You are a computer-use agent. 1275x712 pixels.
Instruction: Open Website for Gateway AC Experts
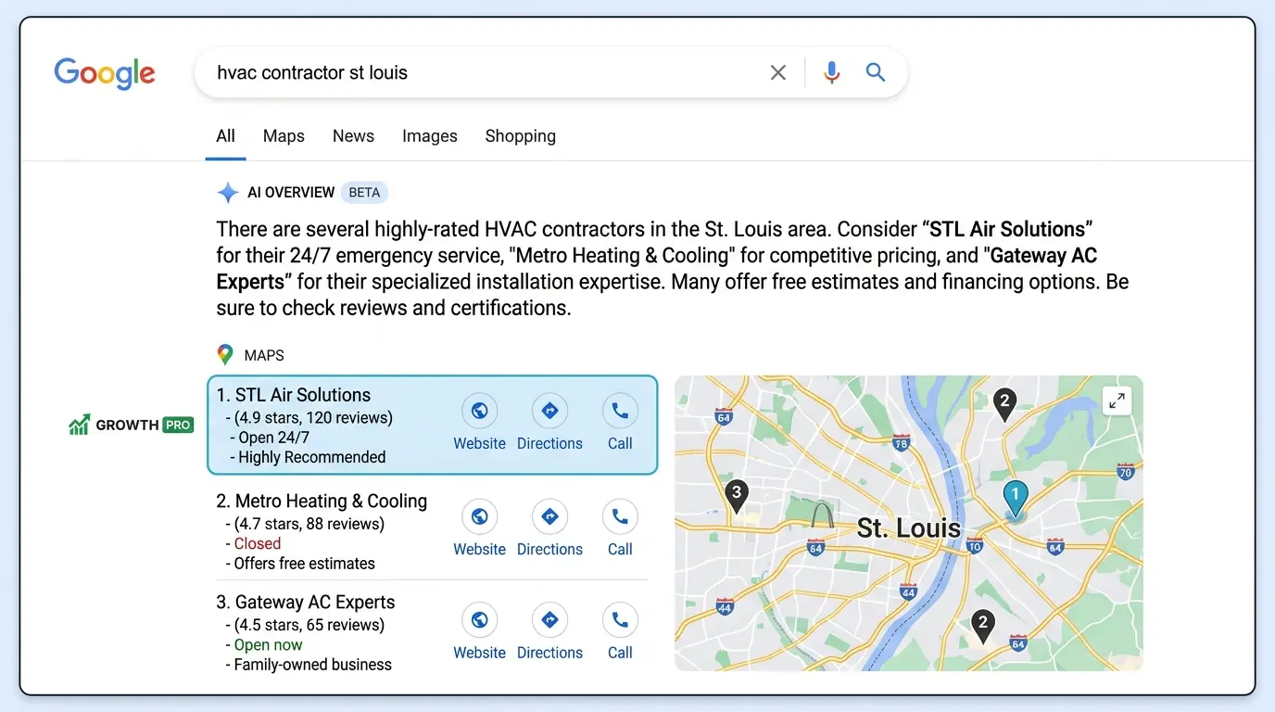[479, 632]
